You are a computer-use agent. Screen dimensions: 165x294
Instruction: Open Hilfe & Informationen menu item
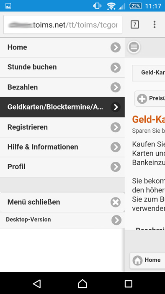point(62,147)
